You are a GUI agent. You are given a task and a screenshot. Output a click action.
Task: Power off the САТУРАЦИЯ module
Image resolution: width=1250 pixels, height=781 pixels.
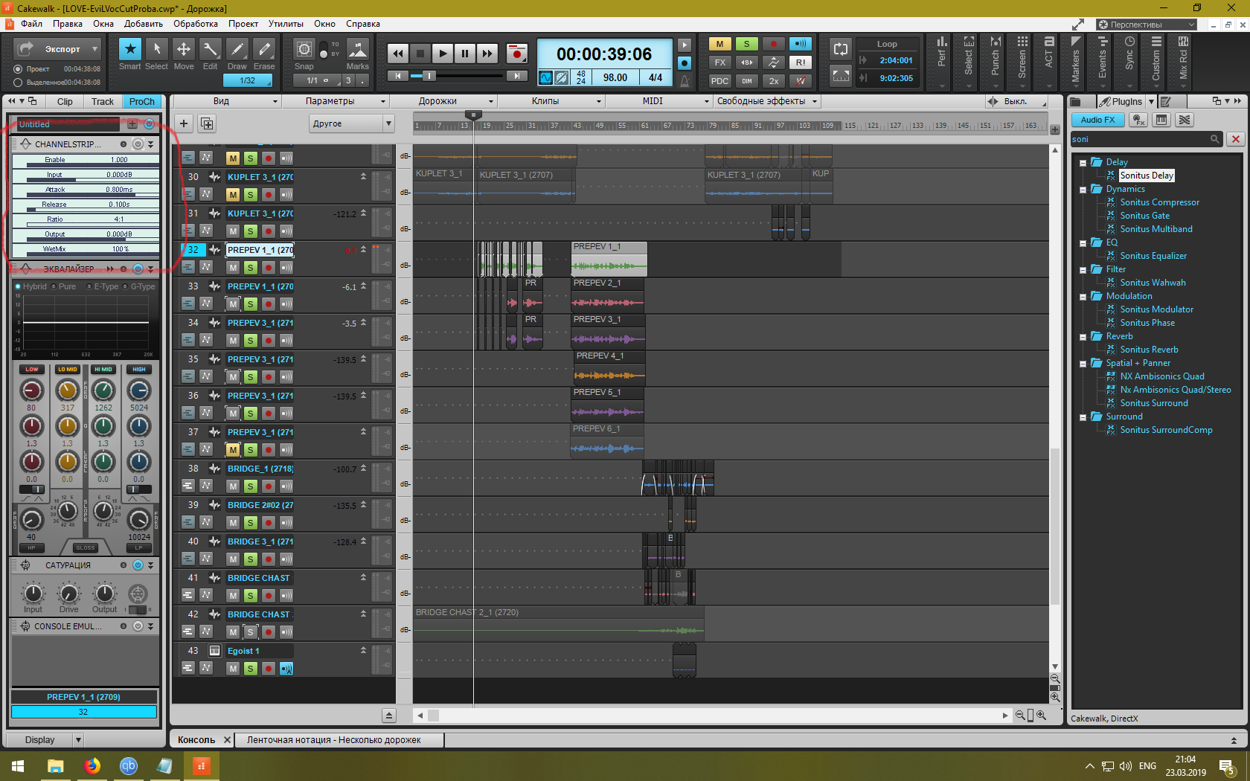[x=138, y=565]
